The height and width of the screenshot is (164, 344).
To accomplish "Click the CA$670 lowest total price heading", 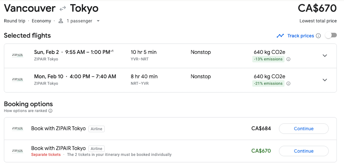I will [317, 8].
